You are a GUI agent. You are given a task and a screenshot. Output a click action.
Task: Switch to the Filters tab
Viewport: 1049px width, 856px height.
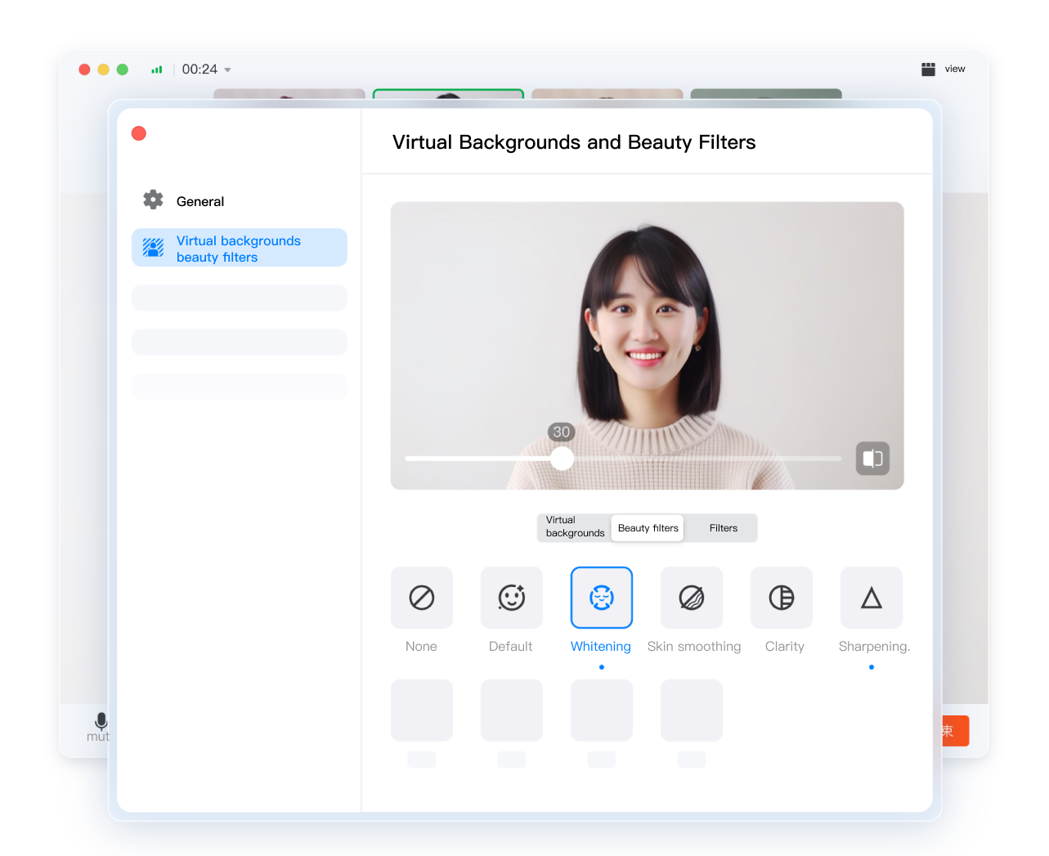point(723,528)
